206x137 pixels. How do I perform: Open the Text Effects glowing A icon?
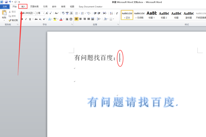click(49, 19)
